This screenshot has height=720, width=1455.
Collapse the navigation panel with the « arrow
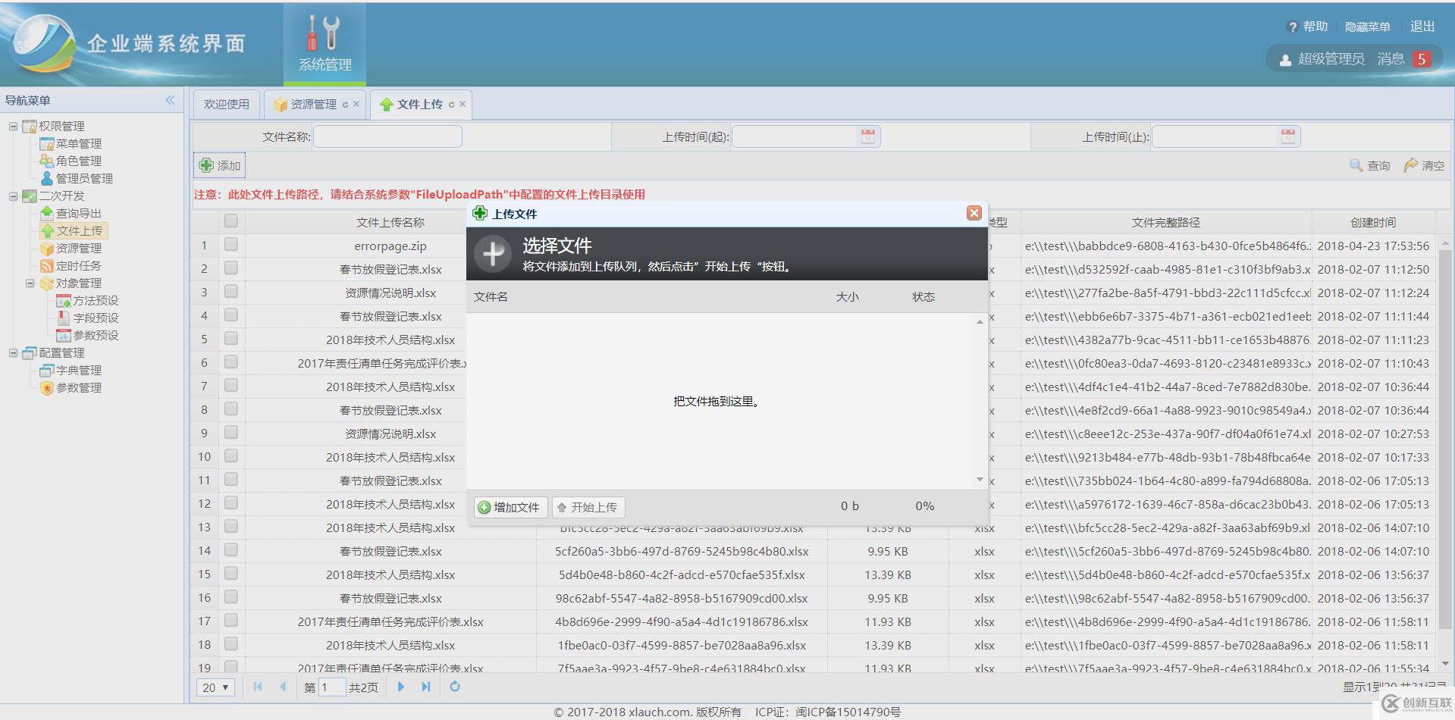pos(171,99)
